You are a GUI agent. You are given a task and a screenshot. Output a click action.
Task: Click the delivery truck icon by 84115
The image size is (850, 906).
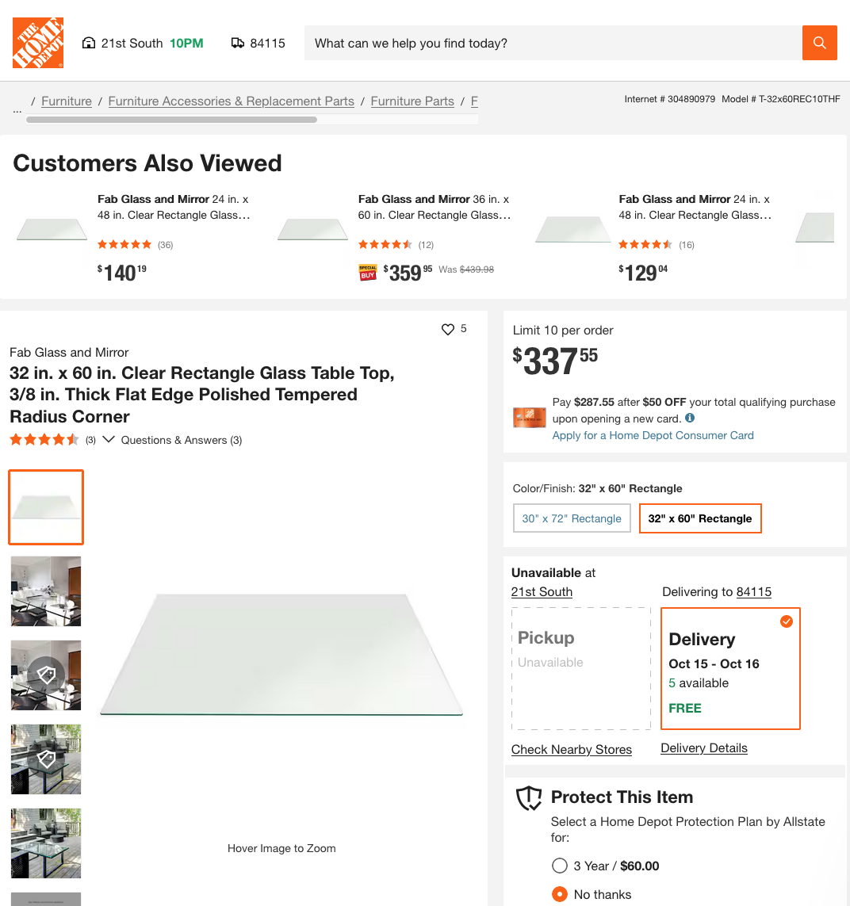(238, 43)
